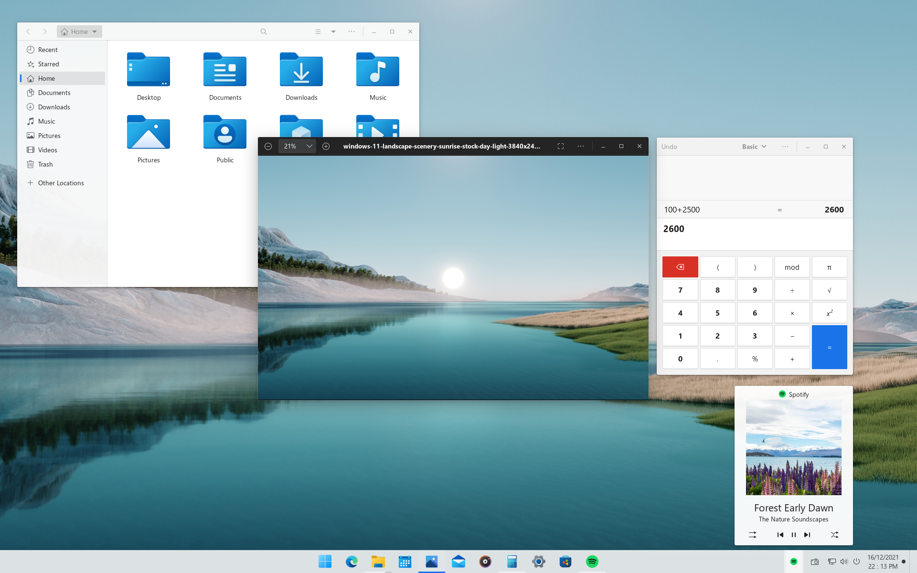The image size is (917, 573).
Task: Open Documents in the sidebar
Action: (62, 93)
